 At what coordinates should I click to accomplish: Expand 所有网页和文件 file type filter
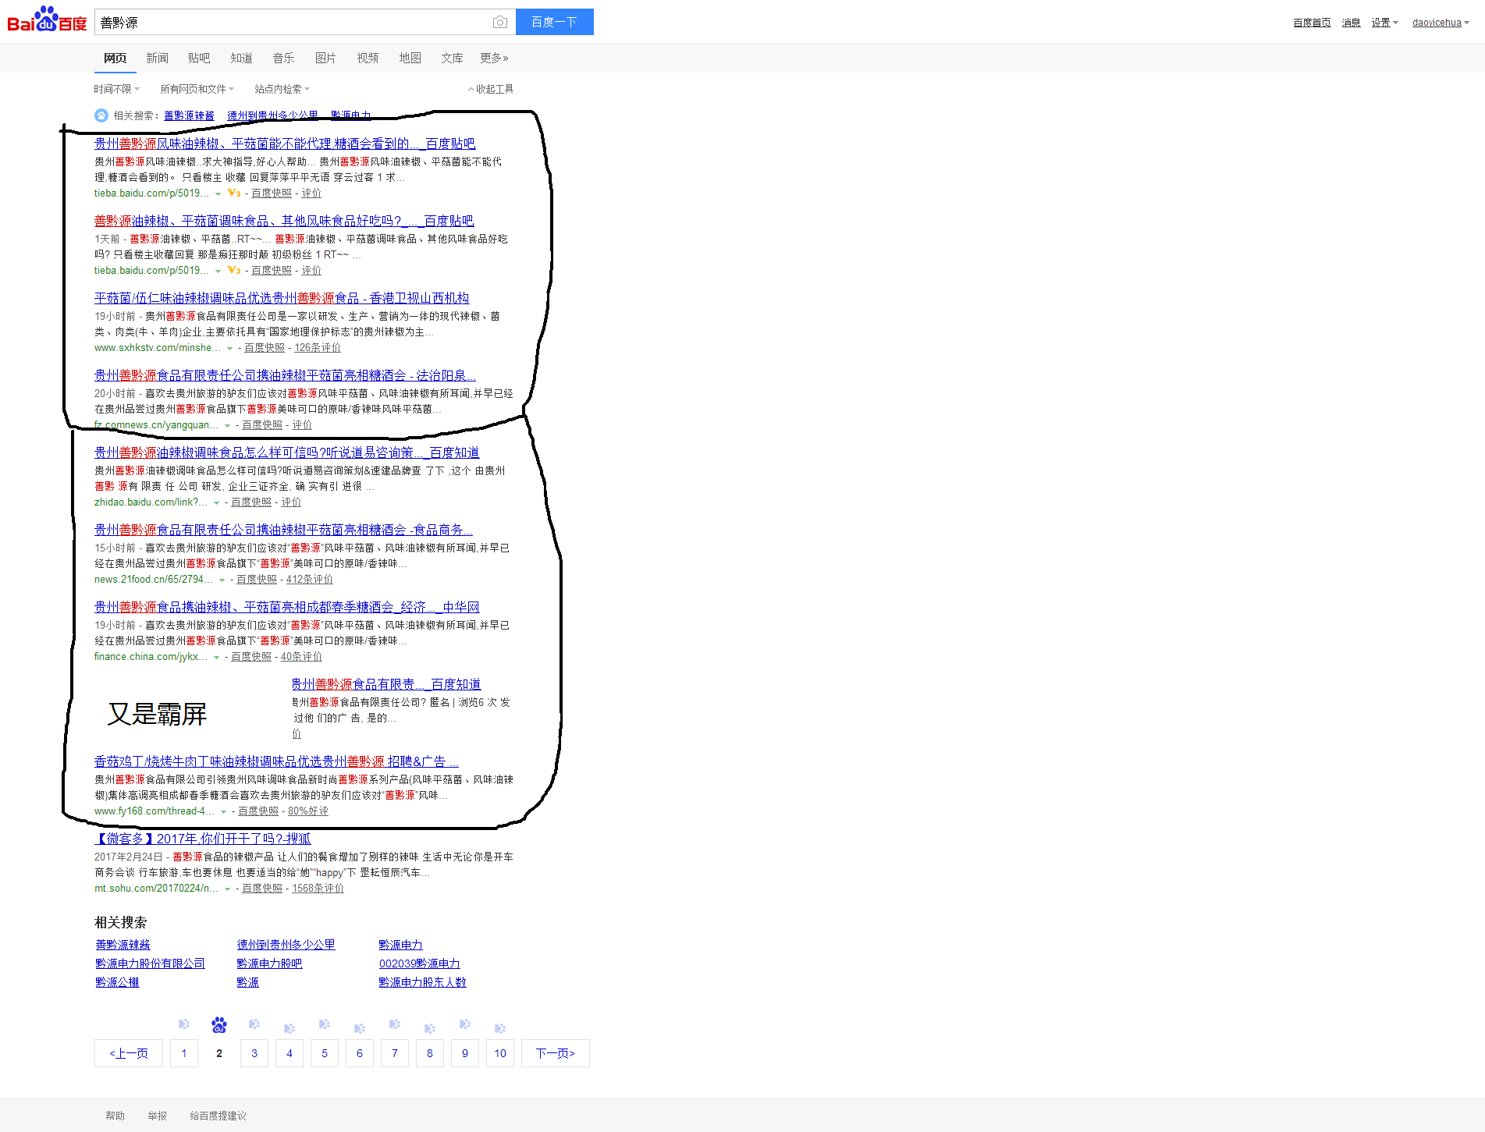(x=197, y=89)
